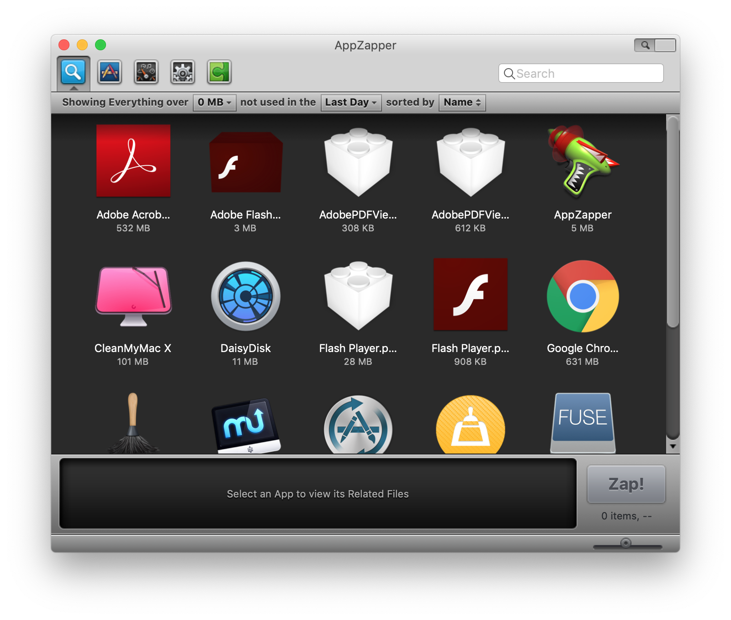Click the Related Files info panel
Screen dimensions: 731x620
(x=318, y=493)
